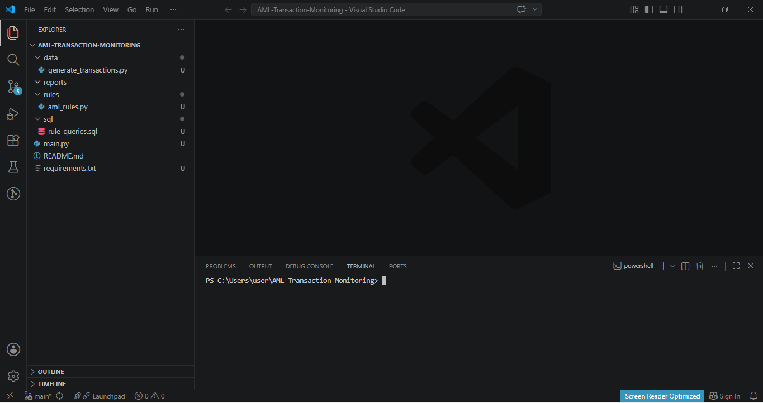Show more menu items via ellipsis
763x403 pixels.
(173, 9)
